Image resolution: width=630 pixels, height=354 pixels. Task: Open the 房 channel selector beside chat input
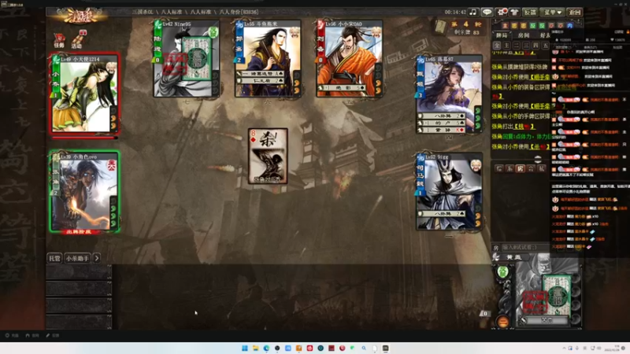tap(496, 248)
